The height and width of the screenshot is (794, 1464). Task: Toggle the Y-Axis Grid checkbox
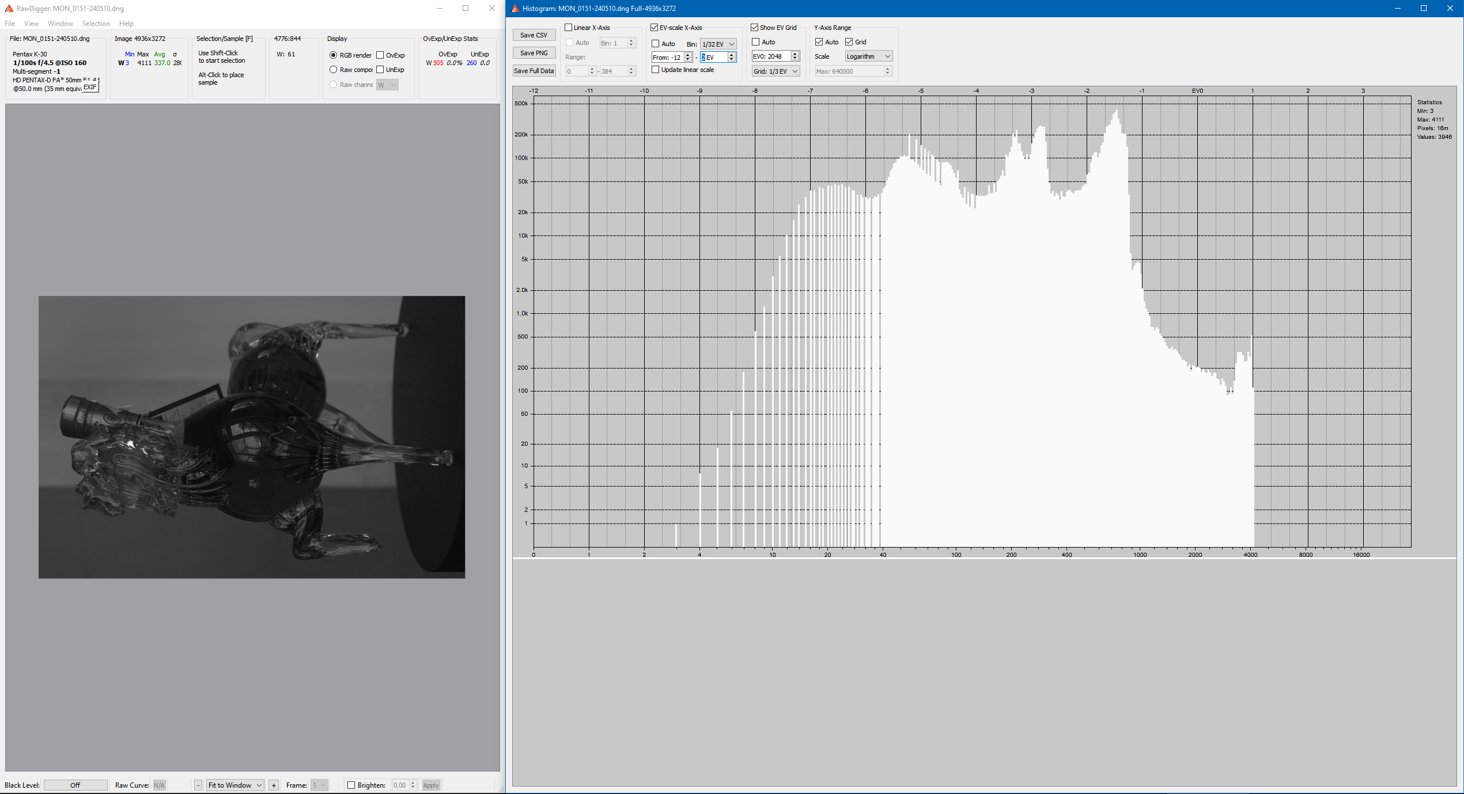pos(849,42)
